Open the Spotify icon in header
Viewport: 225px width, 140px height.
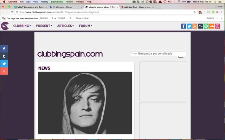tap(206, 26)
